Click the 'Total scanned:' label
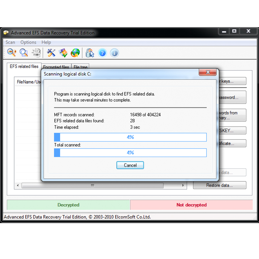Screen dimensions: 259x259 point(67,145)
